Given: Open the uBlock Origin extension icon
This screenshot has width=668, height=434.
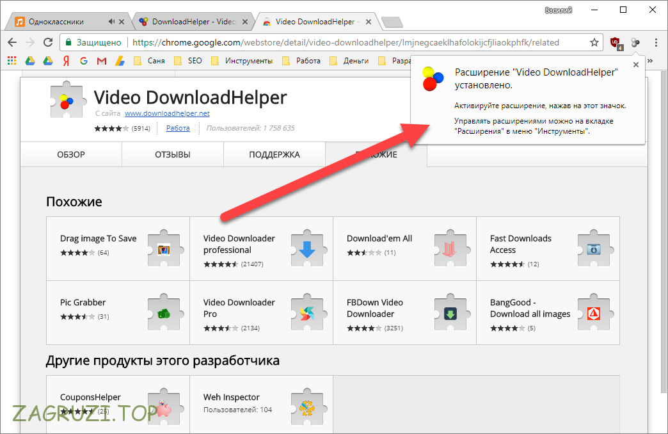Looking at the screenshot, I should click(616, 43).
